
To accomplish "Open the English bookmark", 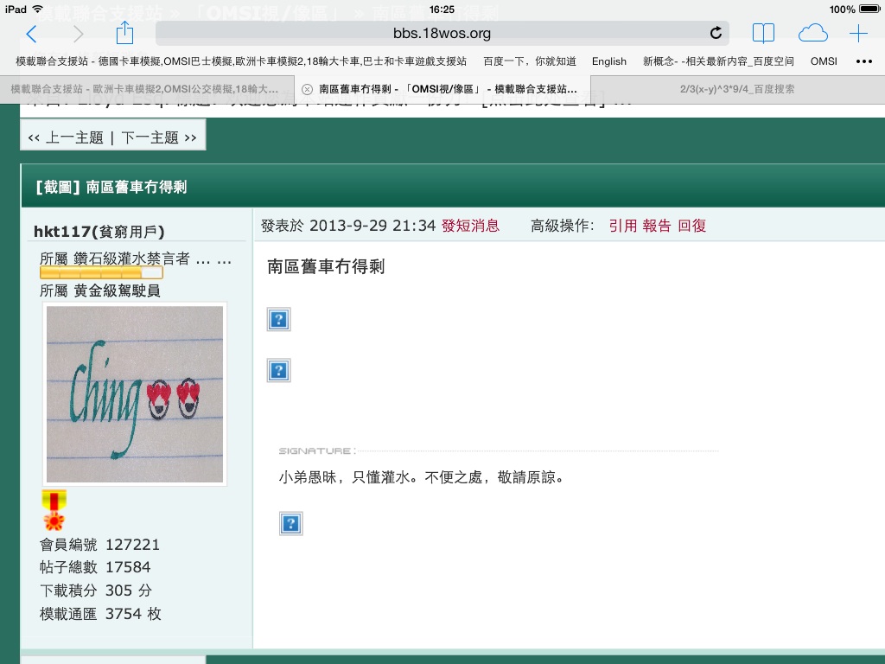I will [x=609, y=61].
